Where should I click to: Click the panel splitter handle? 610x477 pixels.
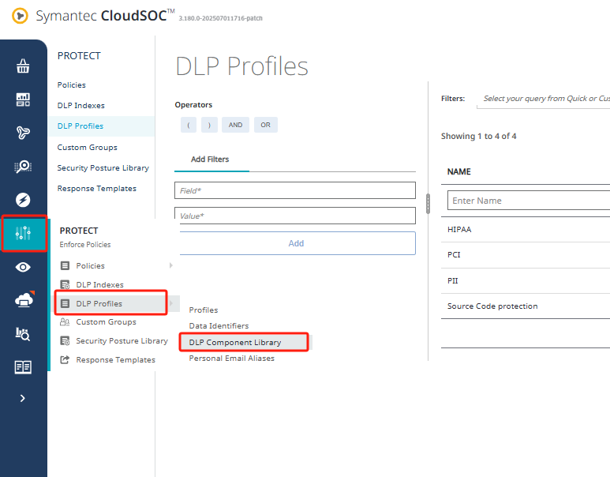tap(428, 204)
